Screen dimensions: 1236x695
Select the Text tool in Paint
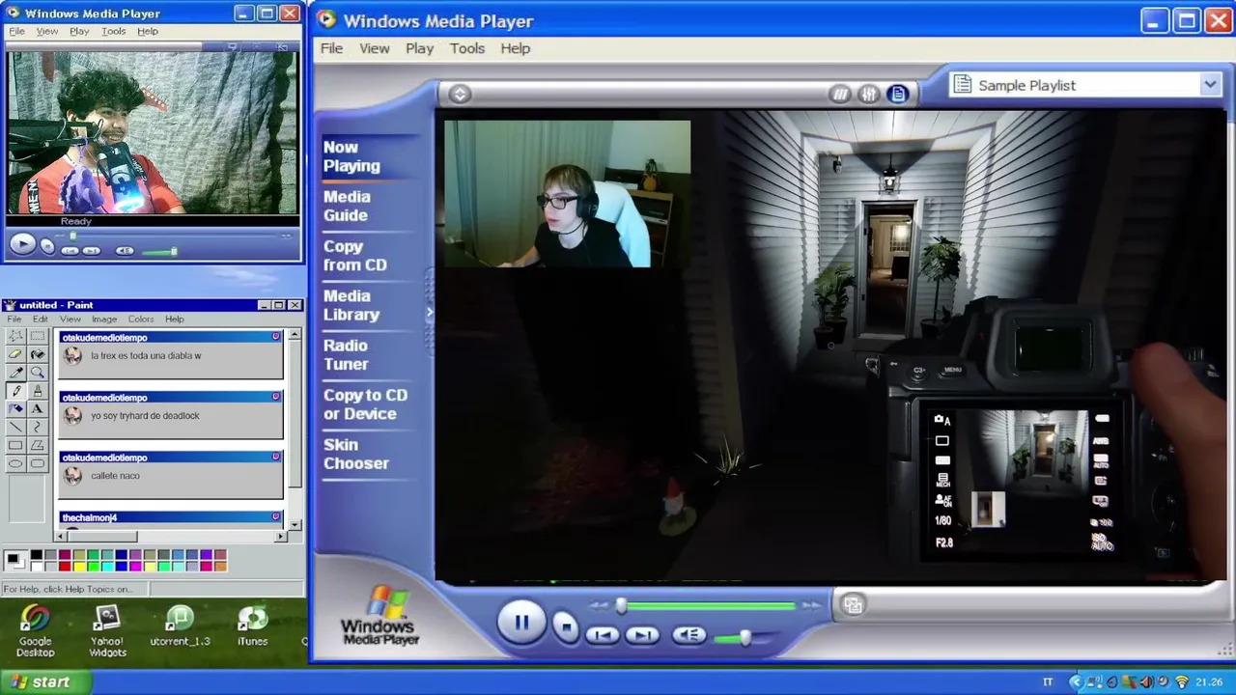(x=37, y=409)
